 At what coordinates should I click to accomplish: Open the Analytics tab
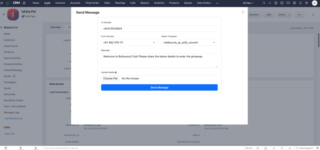tap(159, 3)
